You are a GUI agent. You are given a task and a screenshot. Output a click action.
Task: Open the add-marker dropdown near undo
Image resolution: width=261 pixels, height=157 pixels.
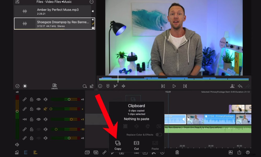coord(233,86)
